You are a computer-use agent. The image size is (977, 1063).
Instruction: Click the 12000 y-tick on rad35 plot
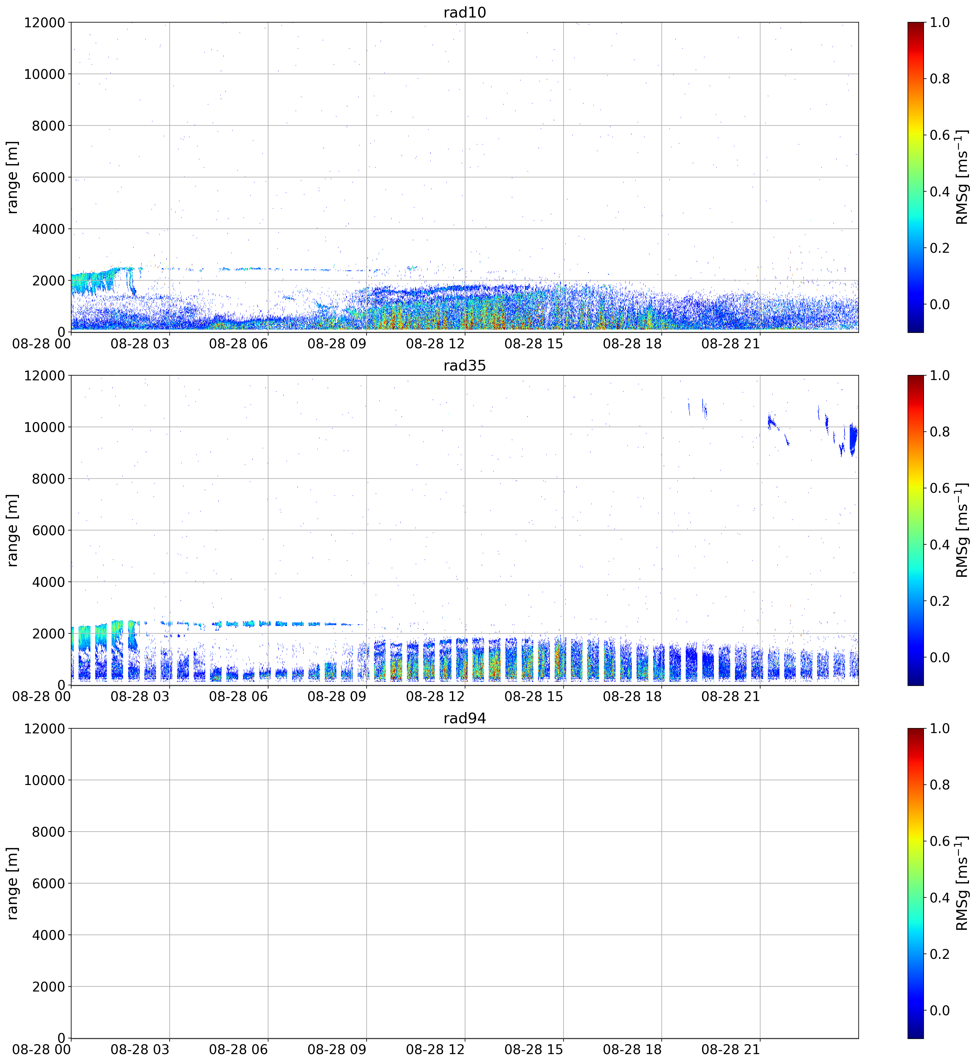click(44, 376)
